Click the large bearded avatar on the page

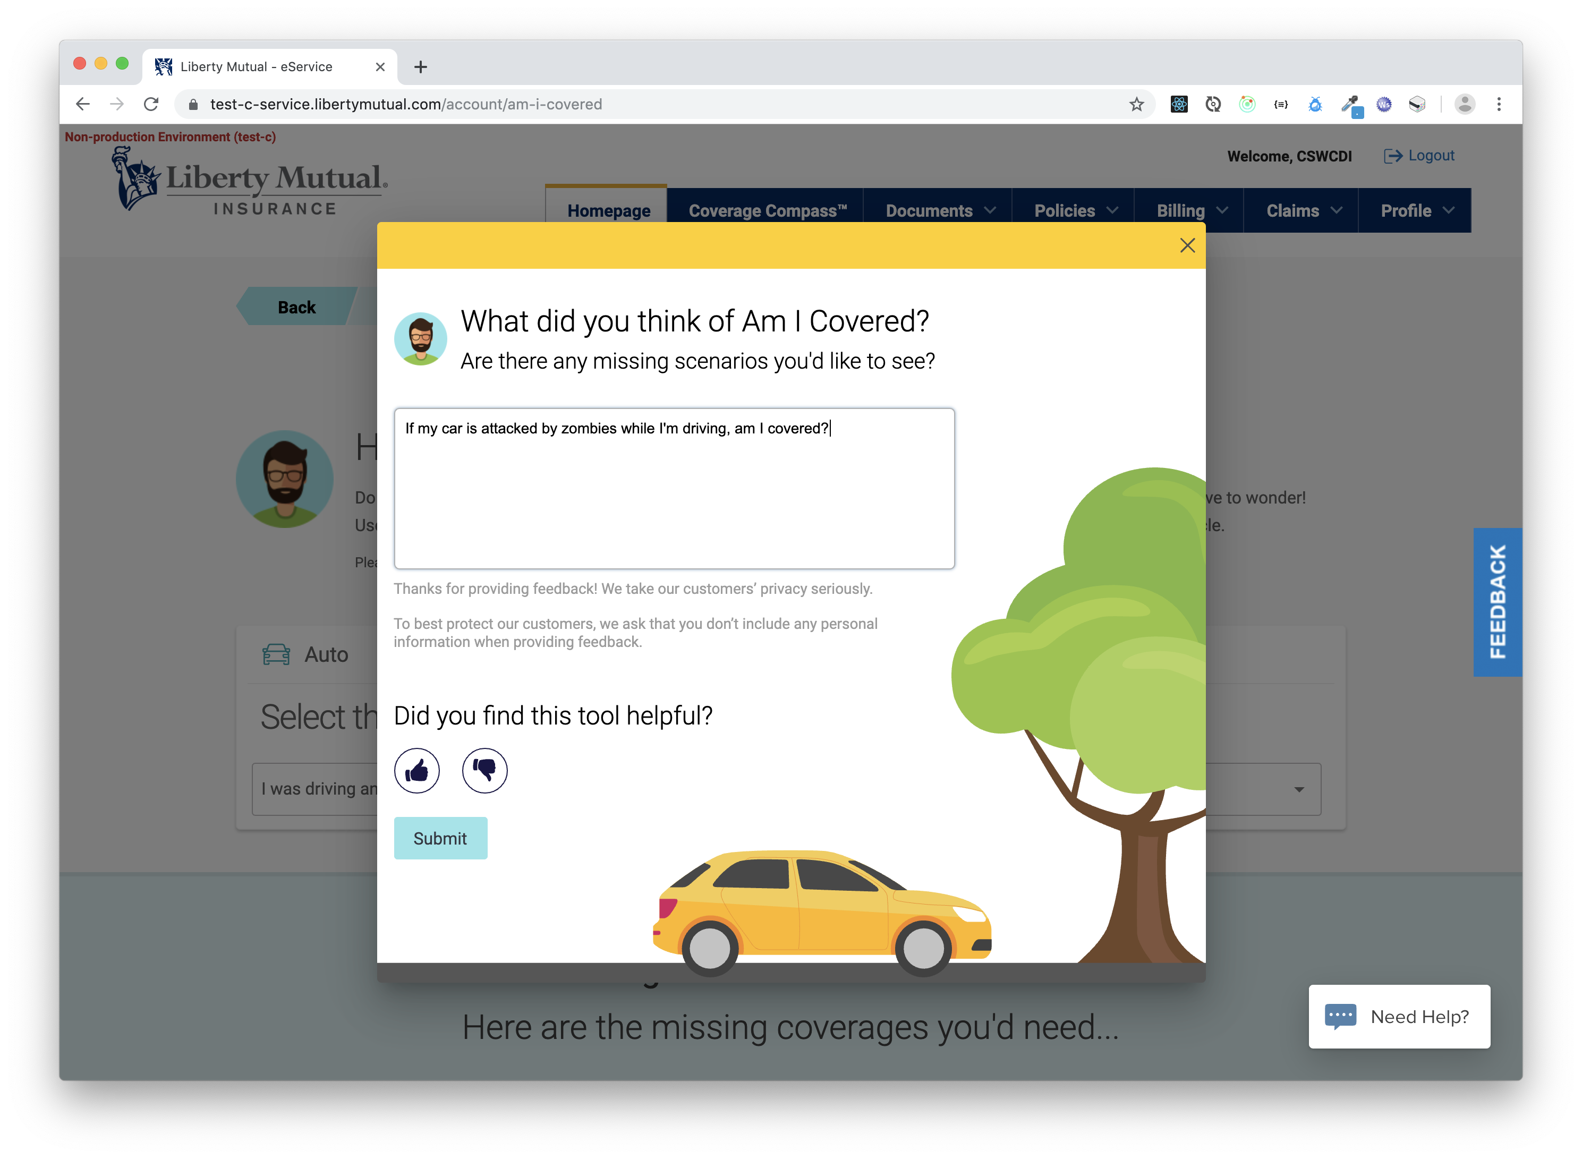pyautogui.click(x=285, y=479)
